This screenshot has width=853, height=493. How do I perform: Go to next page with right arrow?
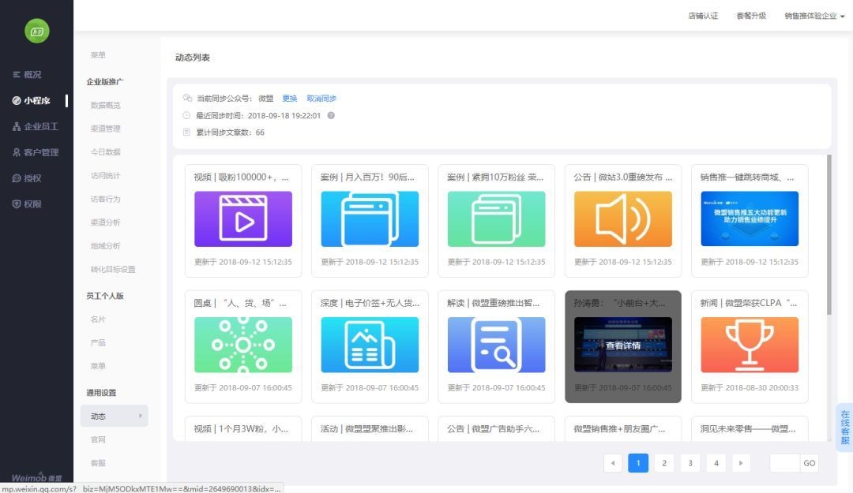740,463
